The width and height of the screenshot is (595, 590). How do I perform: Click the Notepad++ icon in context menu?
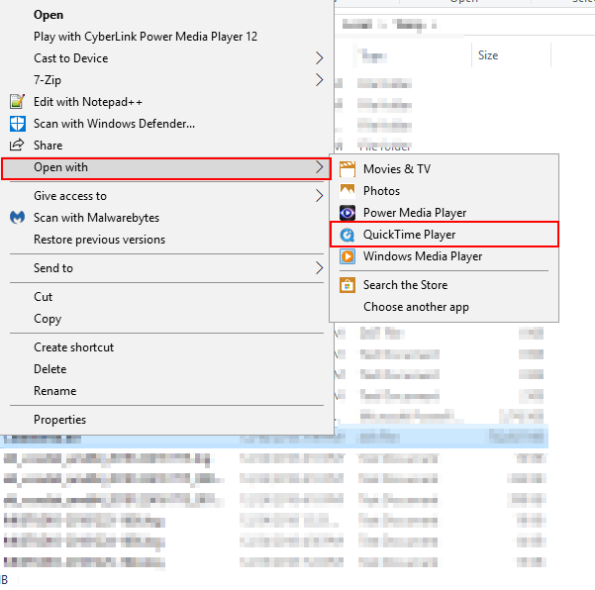[18, 102]
